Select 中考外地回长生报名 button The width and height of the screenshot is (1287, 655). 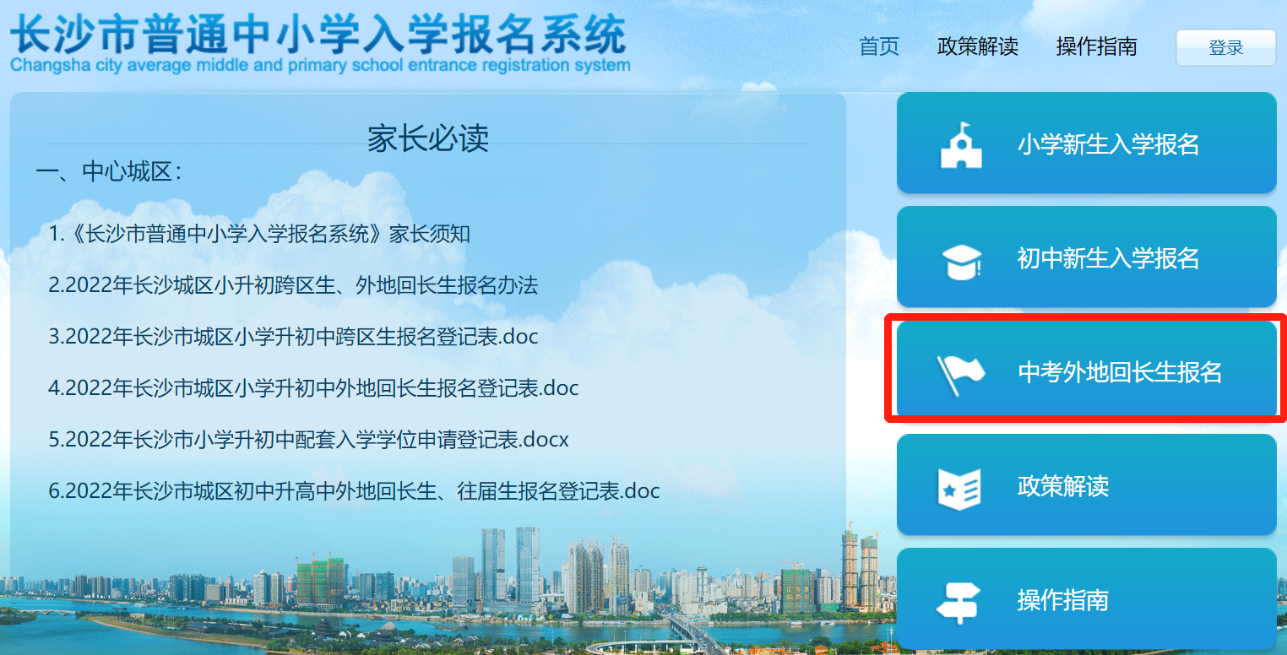click(x=1087, y=370)
